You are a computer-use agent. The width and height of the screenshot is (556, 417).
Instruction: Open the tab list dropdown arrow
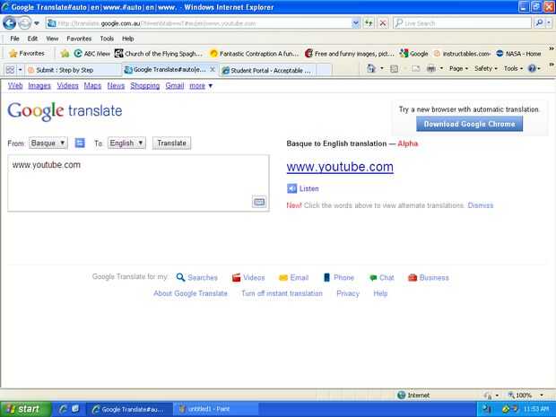click(x=21, y=70)
